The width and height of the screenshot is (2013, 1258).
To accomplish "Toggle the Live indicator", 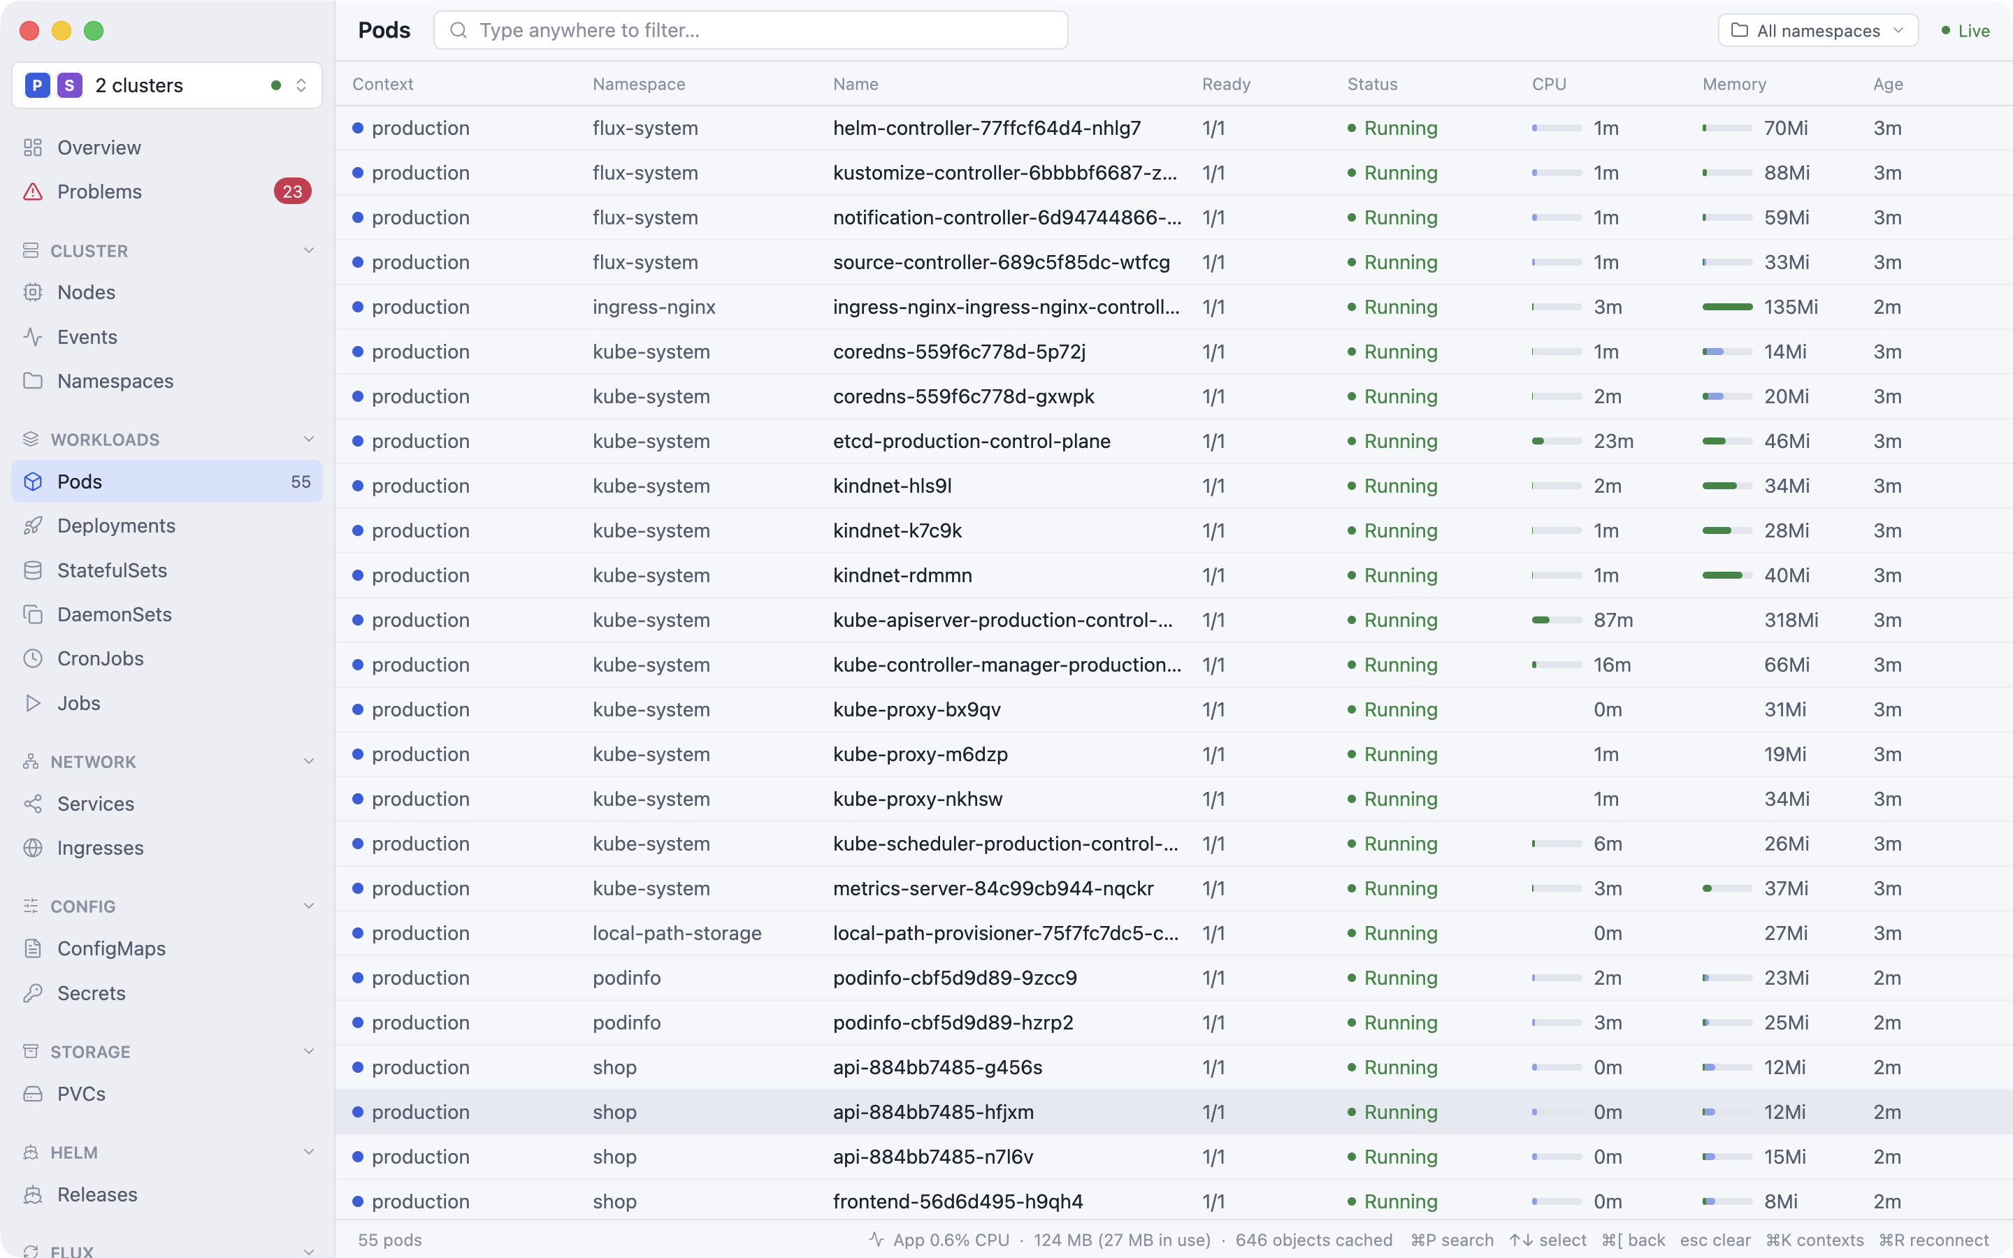I will (x=1965, y=31).
